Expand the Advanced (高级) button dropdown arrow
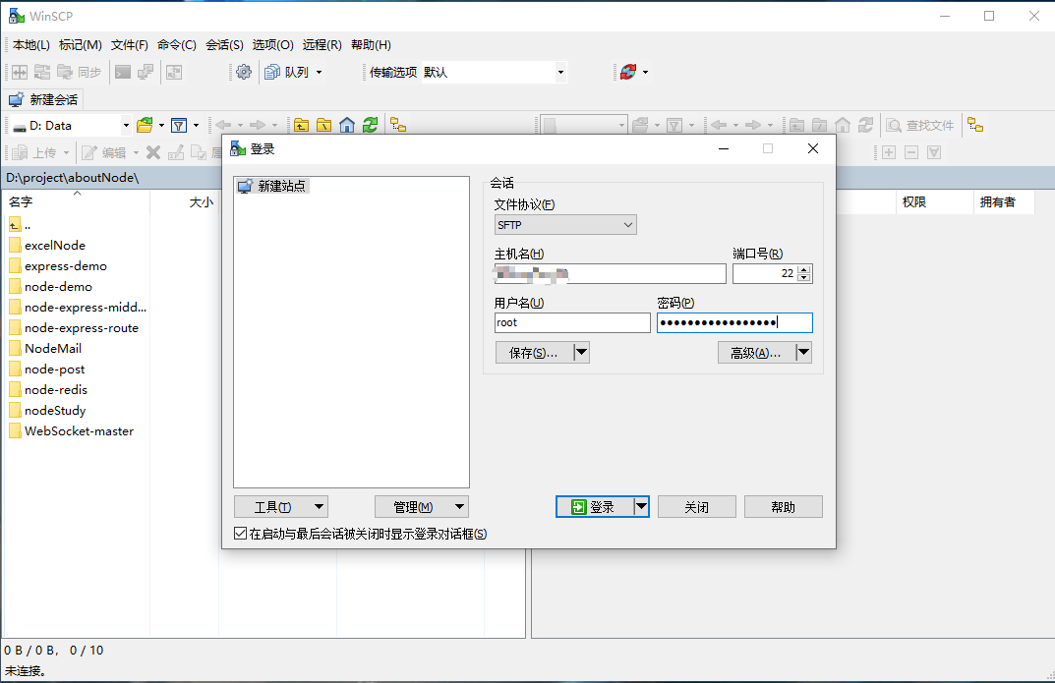Image resolution: width=1055 pixels, height=683 pixels. point(804,352)
